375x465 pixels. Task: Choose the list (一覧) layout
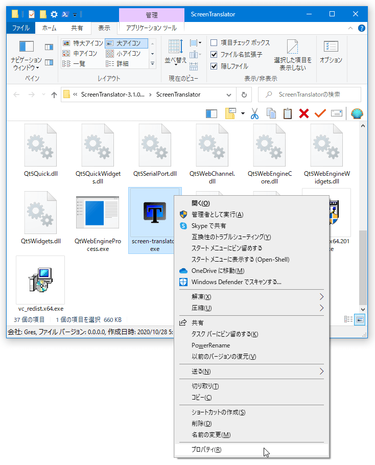[x=74, y=63]
